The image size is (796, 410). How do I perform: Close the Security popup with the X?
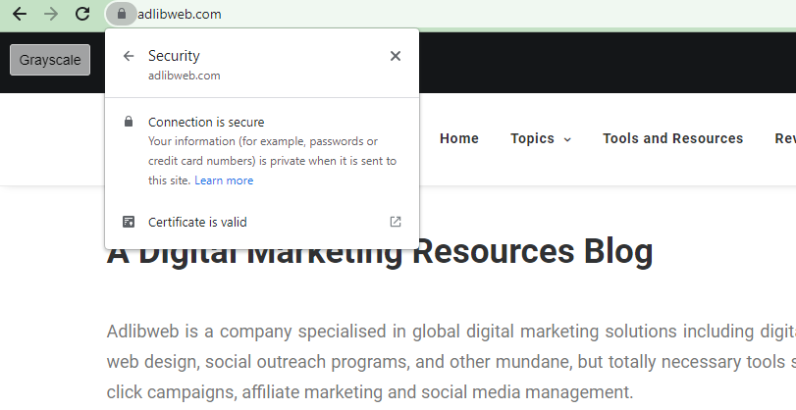pos(395,56)
